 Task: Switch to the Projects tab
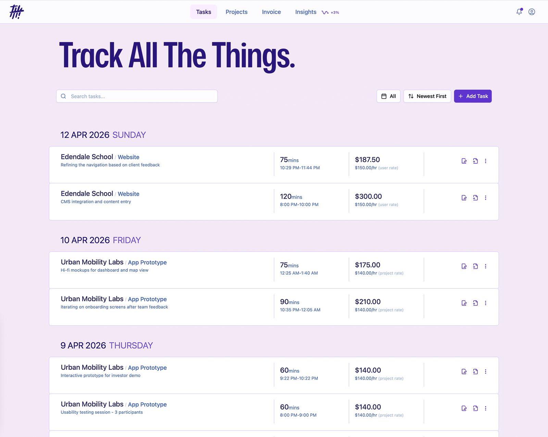pyautogui.click(x=236, y=12)
